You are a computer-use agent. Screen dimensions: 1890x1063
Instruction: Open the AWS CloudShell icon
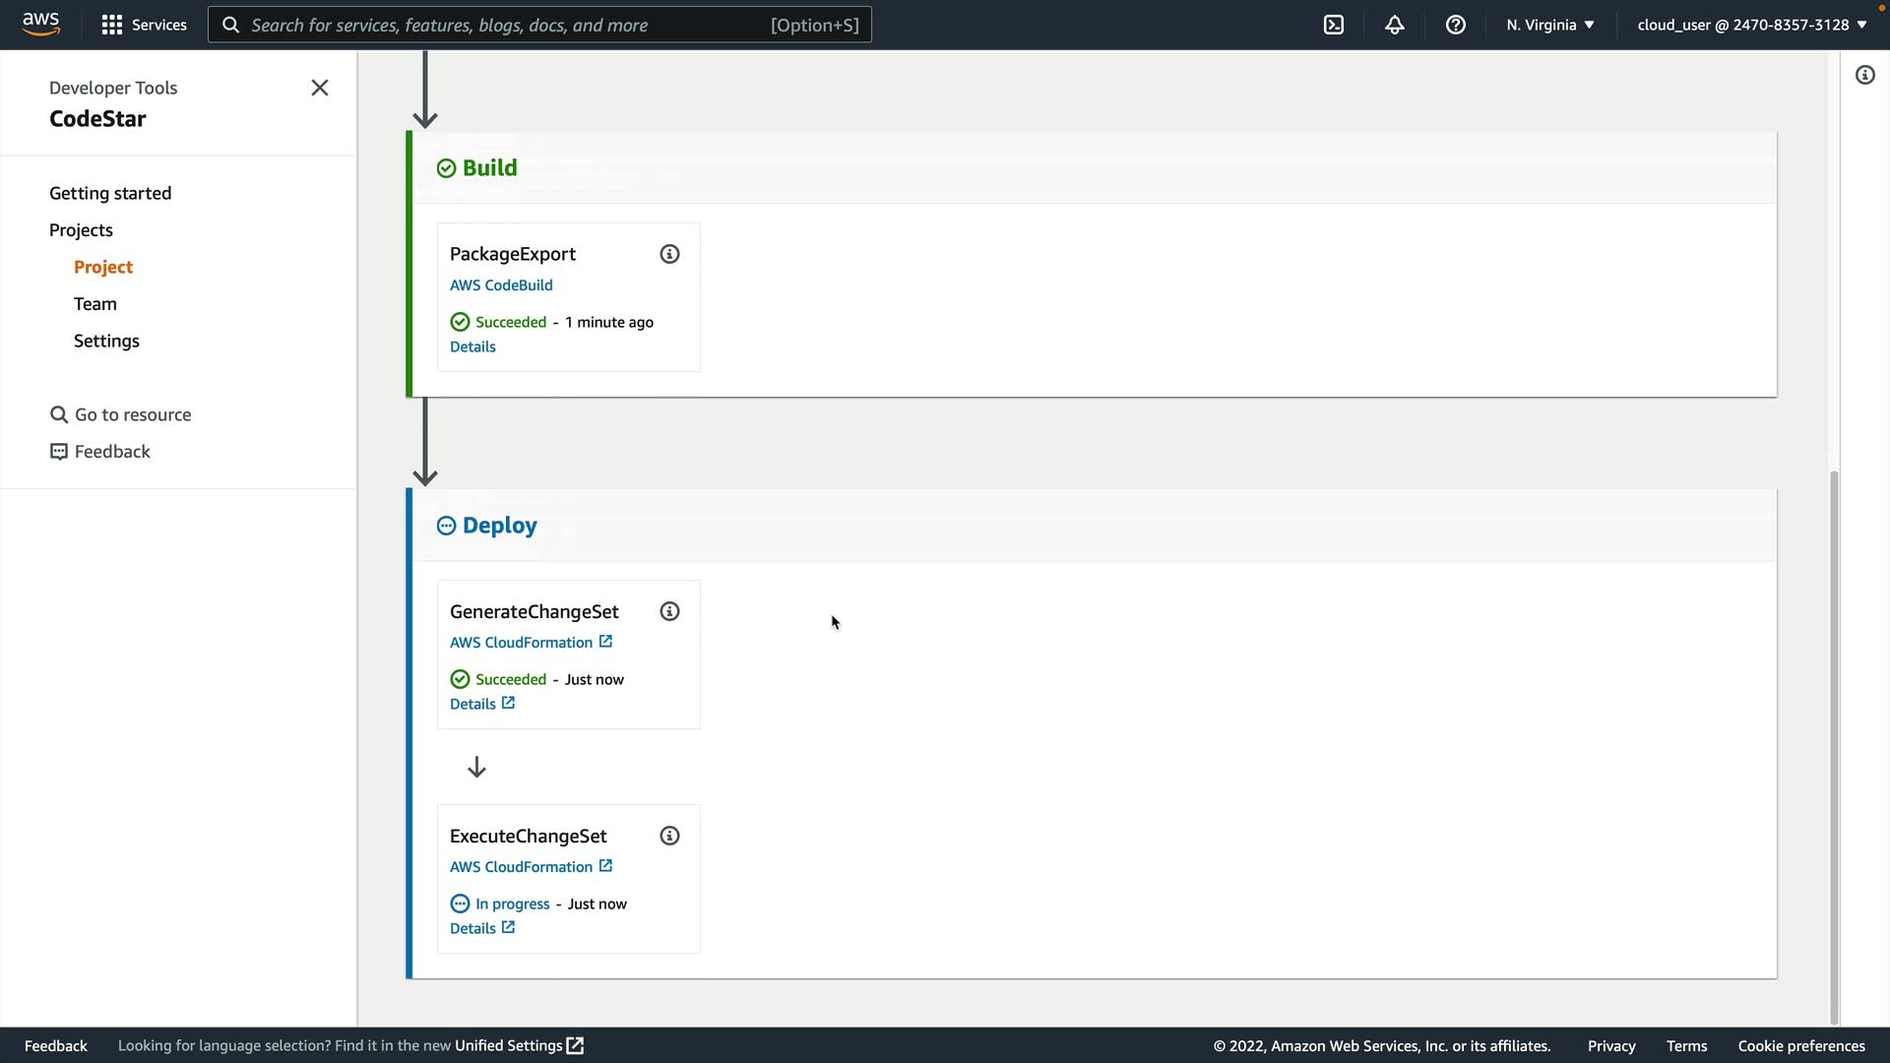click(1334, 25)
